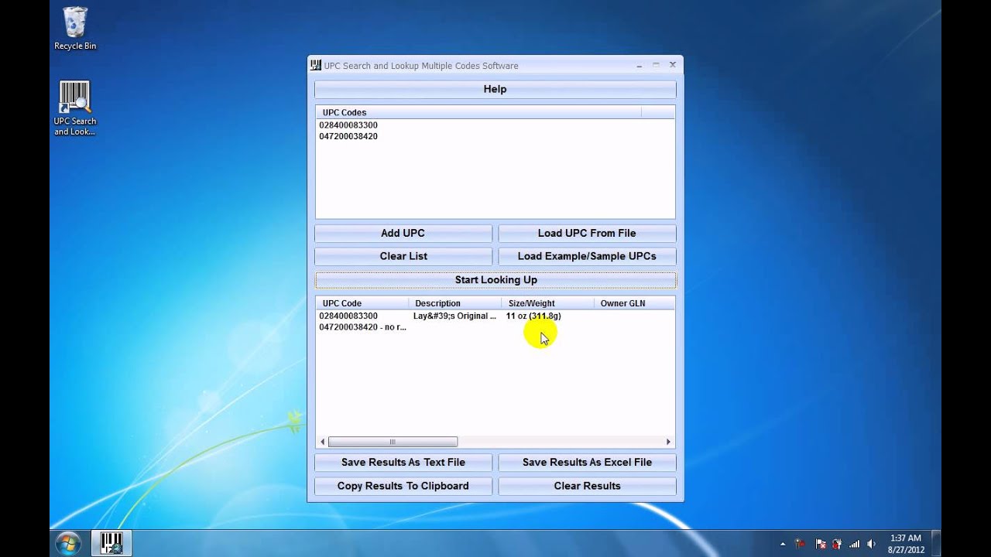This screenshot has height=557, width=991.
Task: Click the Owner GLN column header
Action: [634, 303]
